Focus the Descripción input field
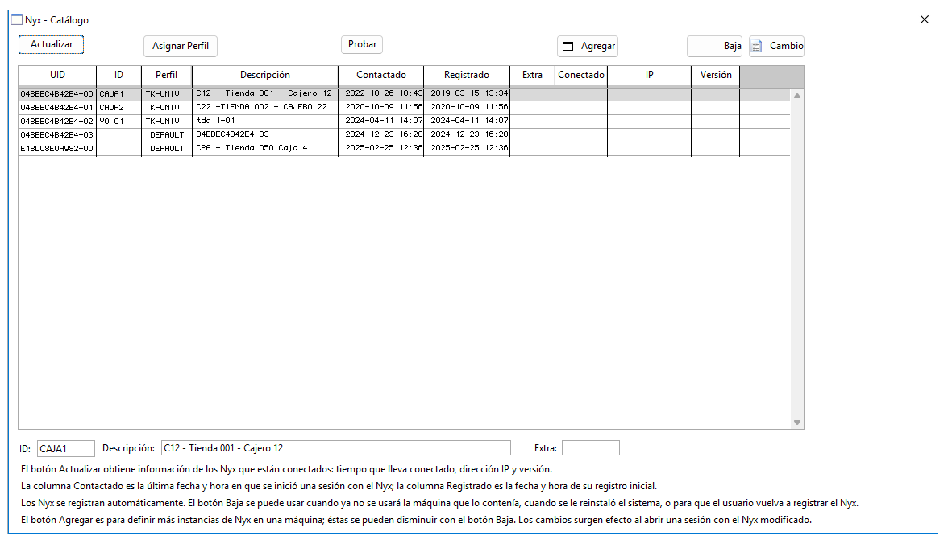 coord(335,447)
